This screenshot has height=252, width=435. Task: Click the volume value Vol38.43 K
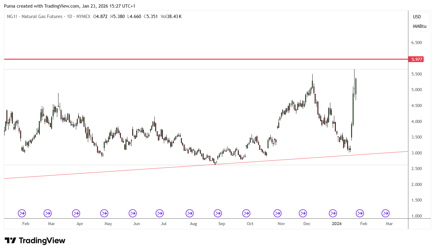pos(171,17)
